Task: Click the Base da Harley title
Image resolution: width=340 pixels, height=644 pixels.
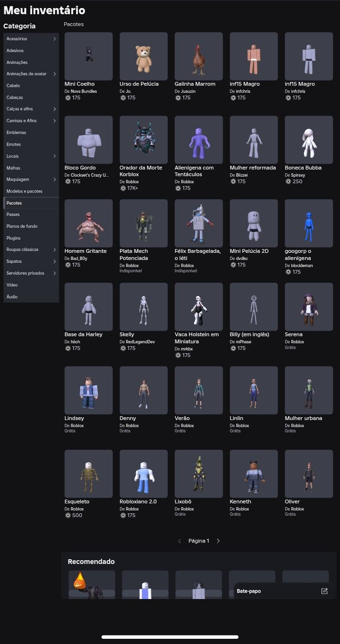Action: 84,334
